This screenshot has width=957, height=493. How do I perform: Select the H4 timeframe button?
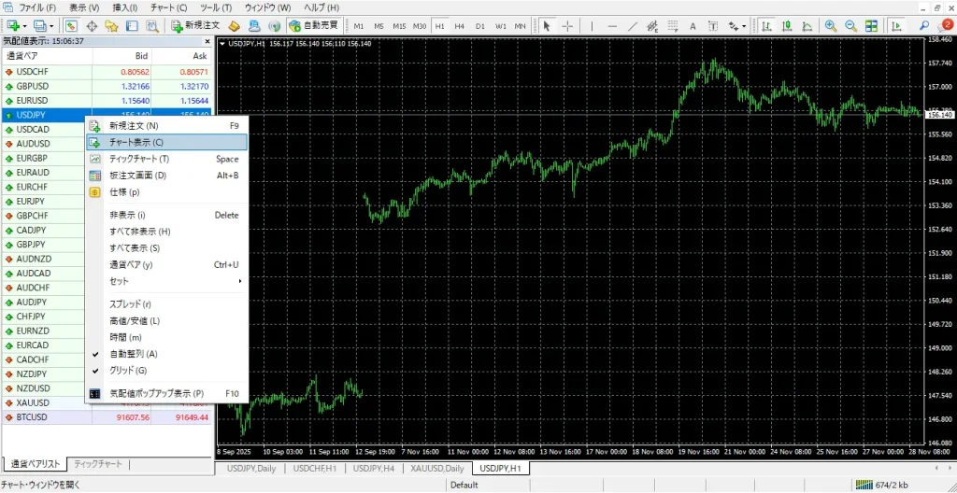(459, 26)
